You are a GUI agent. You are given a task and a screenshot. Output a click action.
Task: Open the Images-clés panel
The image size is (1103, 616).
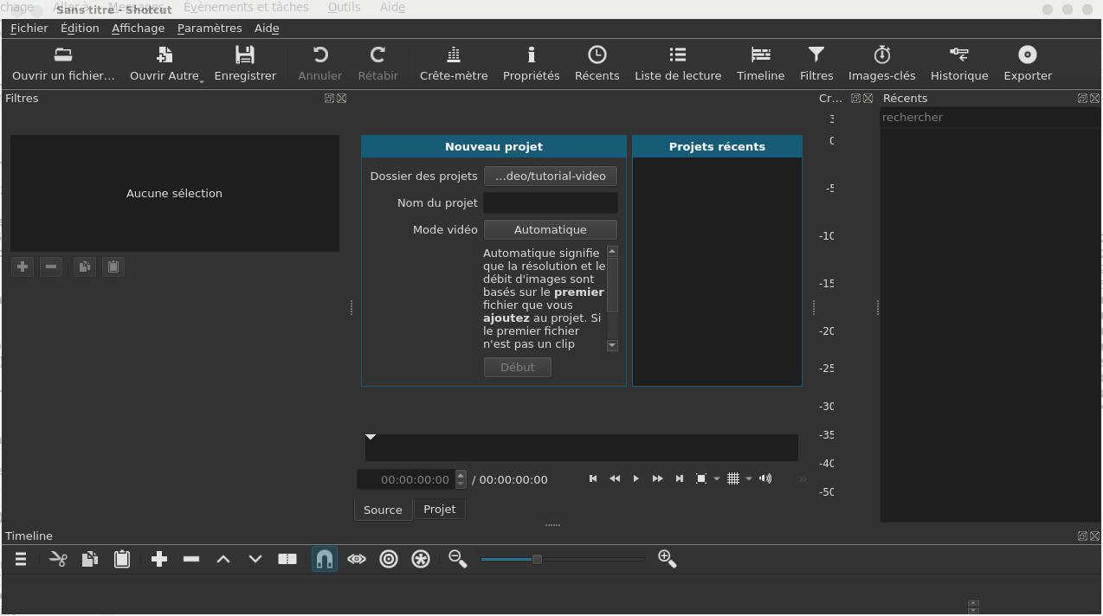point(882,64)
